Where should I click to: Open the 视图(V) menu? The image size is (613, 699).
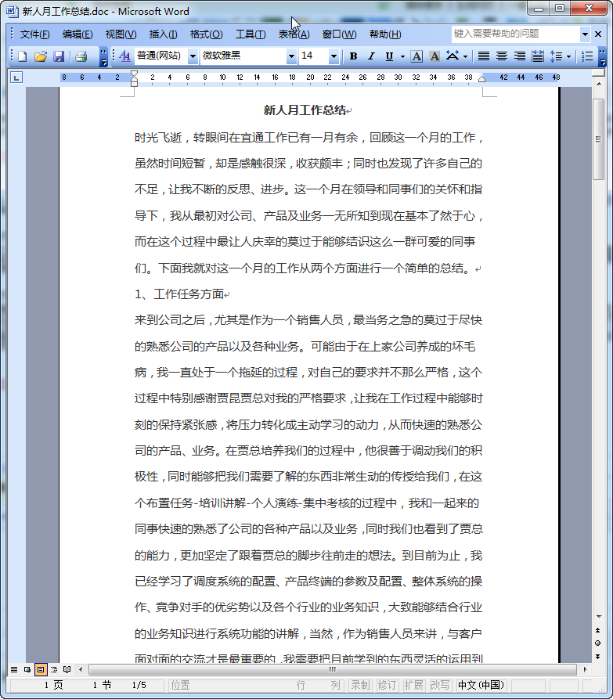click(121, 34)
